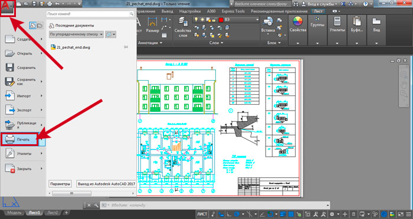Toggle lineweight display in status bar
The width and height of the screenshot is (413, 219).
pyautogui.click(x=283, y=214)
